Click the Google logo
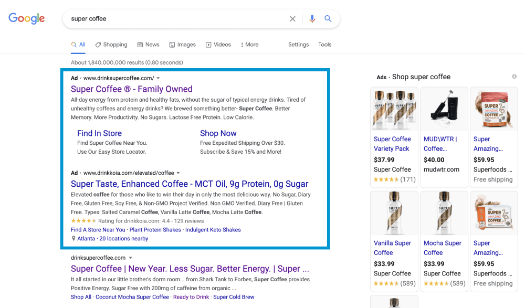Image resolution: width=525 pixels, height=308 pixels. coord(26,18)
